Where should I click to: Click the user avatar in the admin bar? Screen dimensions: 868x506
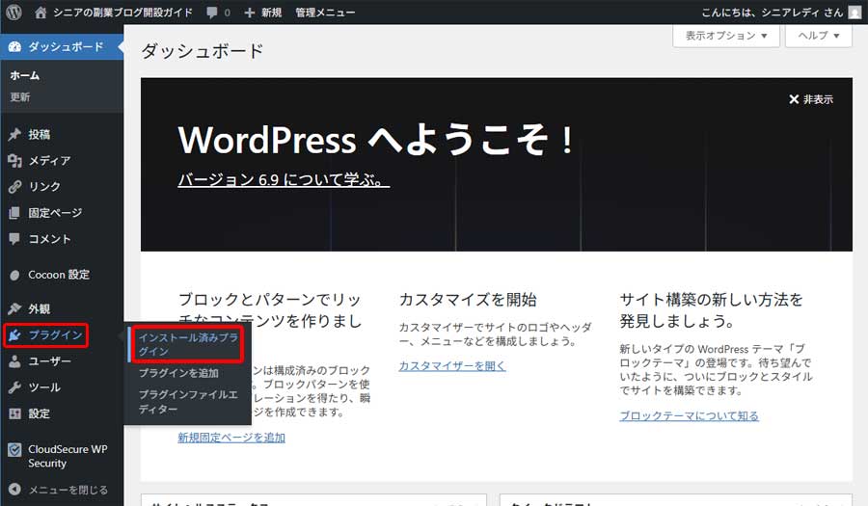[854, 13]
